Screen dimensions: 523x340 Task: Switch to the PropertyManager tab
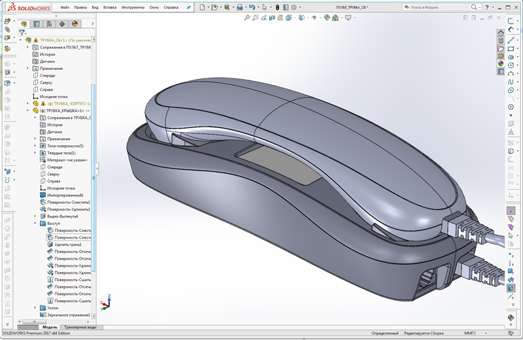tap(37, 24)
